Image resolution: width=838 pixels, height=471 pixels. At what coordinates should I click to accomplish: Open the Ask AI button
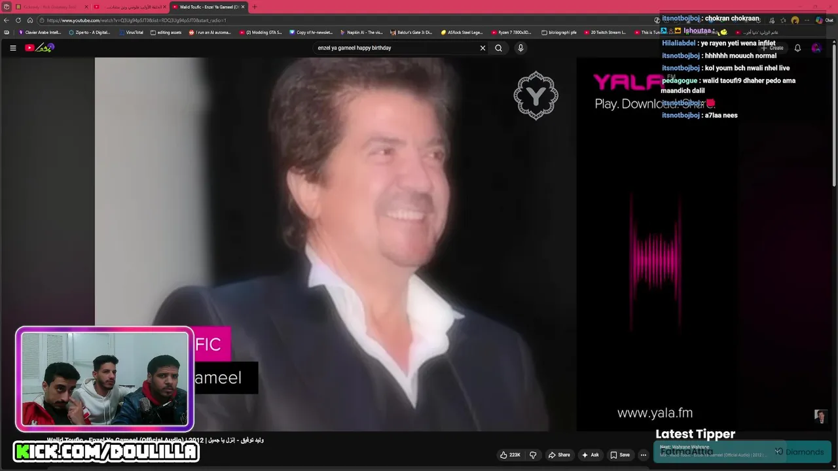point(590,455)
